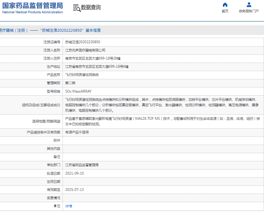Select expiry date 2025-07-13
The width and height of the screenshot is (264, 212).
(74, 190)
